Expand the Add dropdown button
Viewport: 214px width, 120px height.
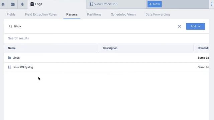195,26
